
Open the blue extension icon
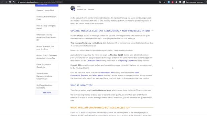click(x=169, y=2)
